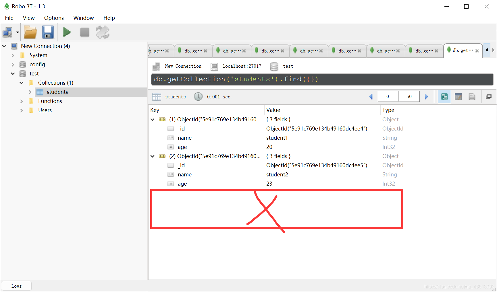The width and height of the screenshot is (497, 292).
Task: Click the _id icon in document (2)
Action: [171, 165]
